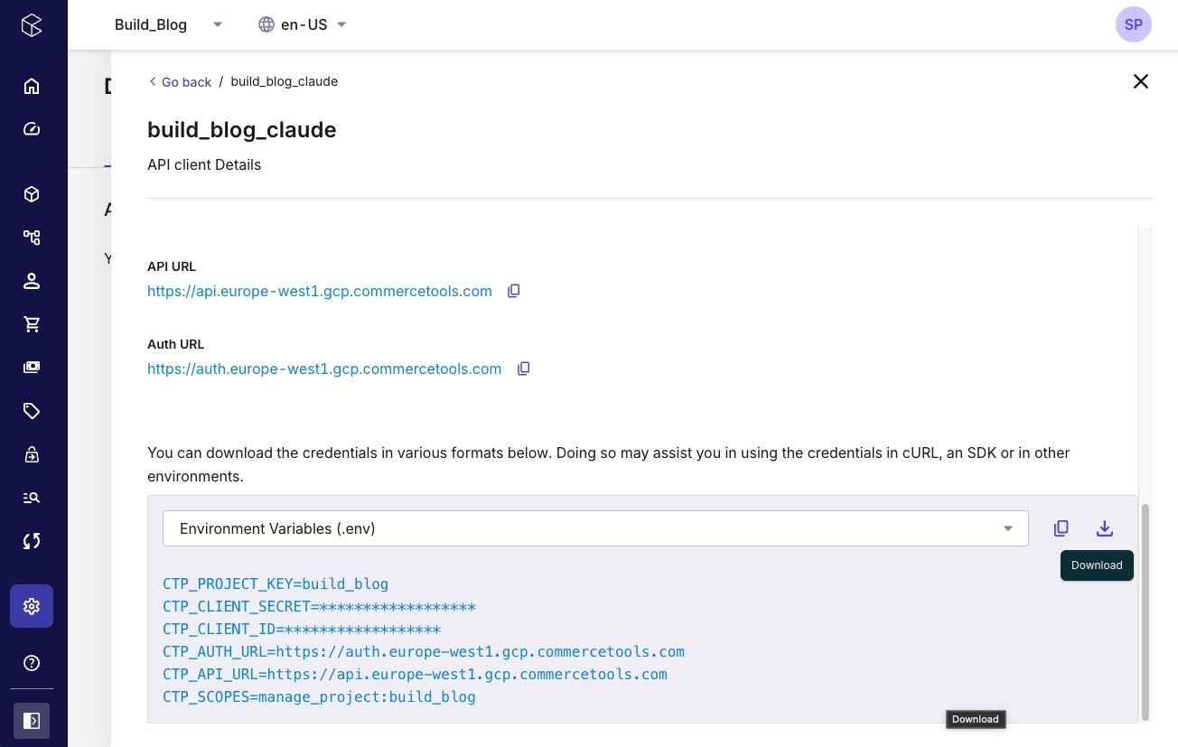Click the panel's vertical scrollbar thumb

pos(1145,612)
